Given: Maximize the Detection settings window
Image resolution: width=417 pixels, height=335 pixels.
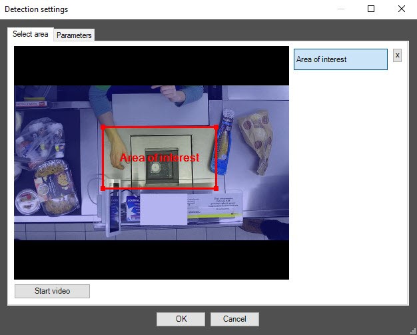Looking at the screenshot, I should tap(371, 9).
